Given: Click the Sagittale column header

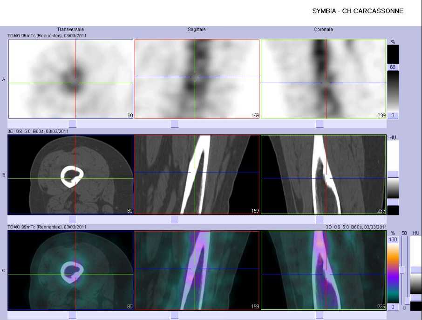Looking at the screenshot, I should point(197,29).
